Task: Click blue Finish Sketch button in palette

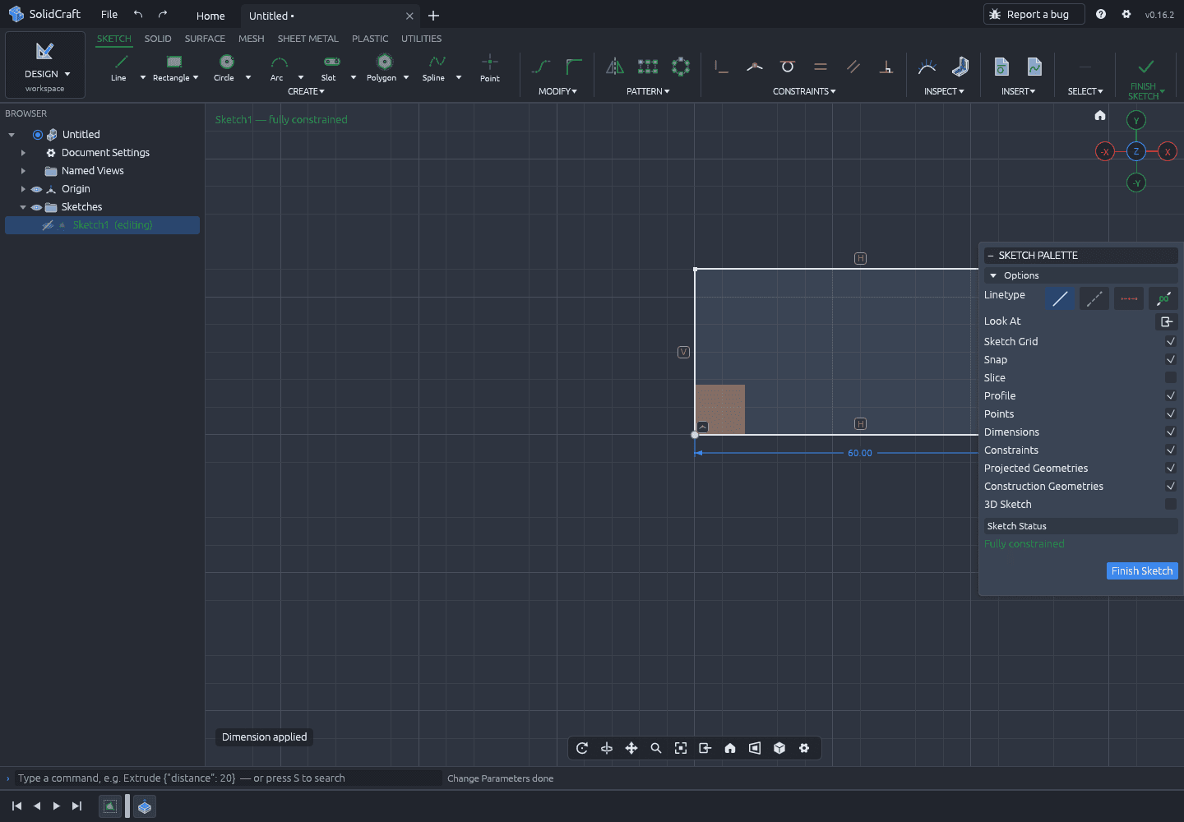Action: coord(1142,570)
